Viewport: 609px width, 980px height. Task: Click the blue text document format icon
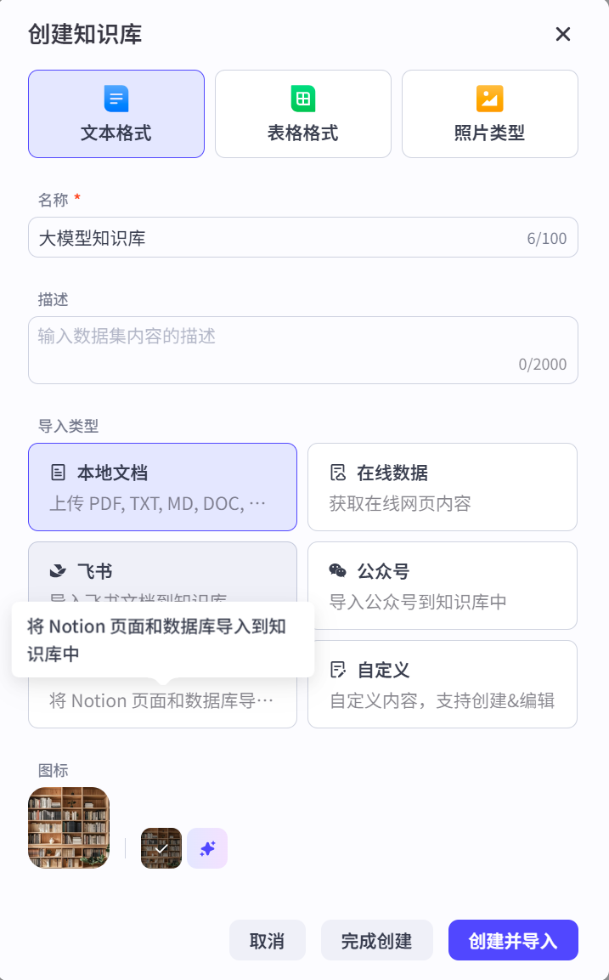point(116,99)
